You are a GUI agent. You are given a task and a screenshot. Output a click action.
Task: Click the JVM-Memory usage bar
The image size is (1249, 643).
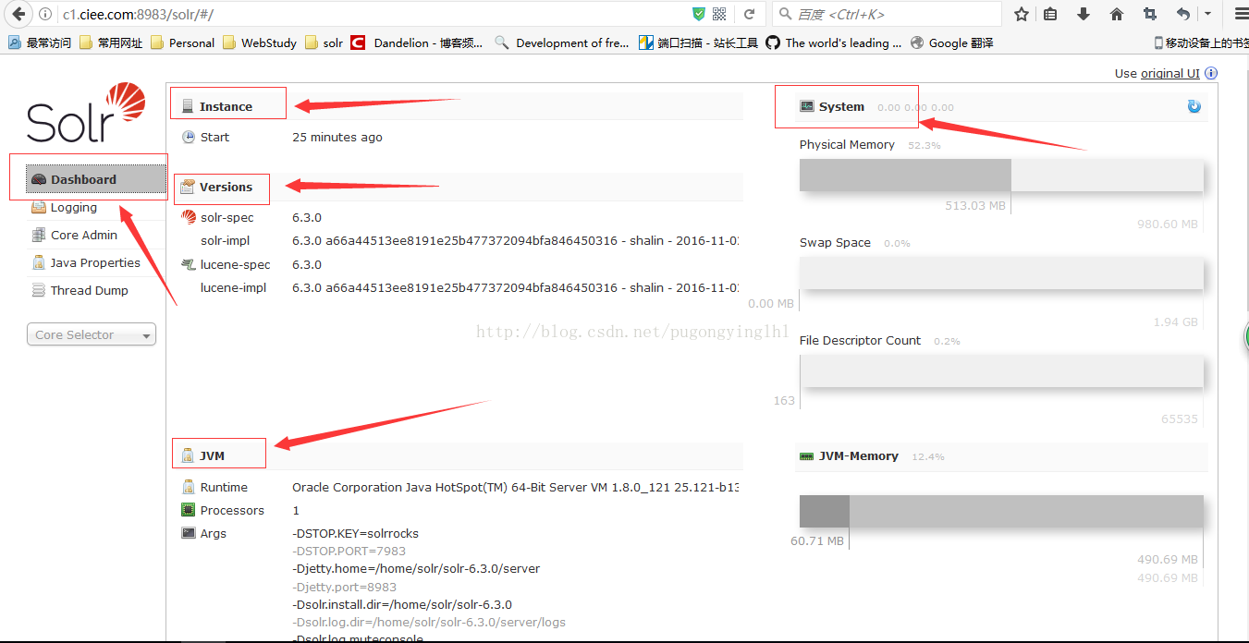[x=1001, y=511]
